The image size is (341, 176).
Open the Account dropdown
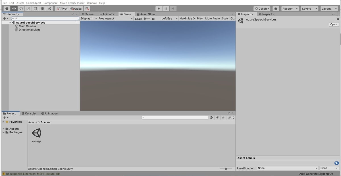pyautogui.click(x=290, y=9)
